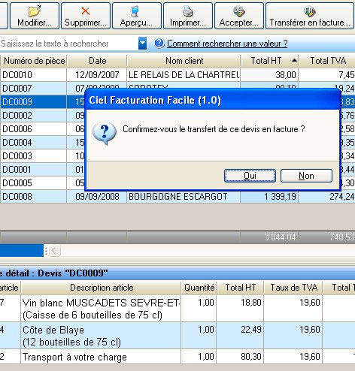Sort by Nom client column header
Image resolution: width=355 pixels, height=371 pixels.
coord(184,61)
